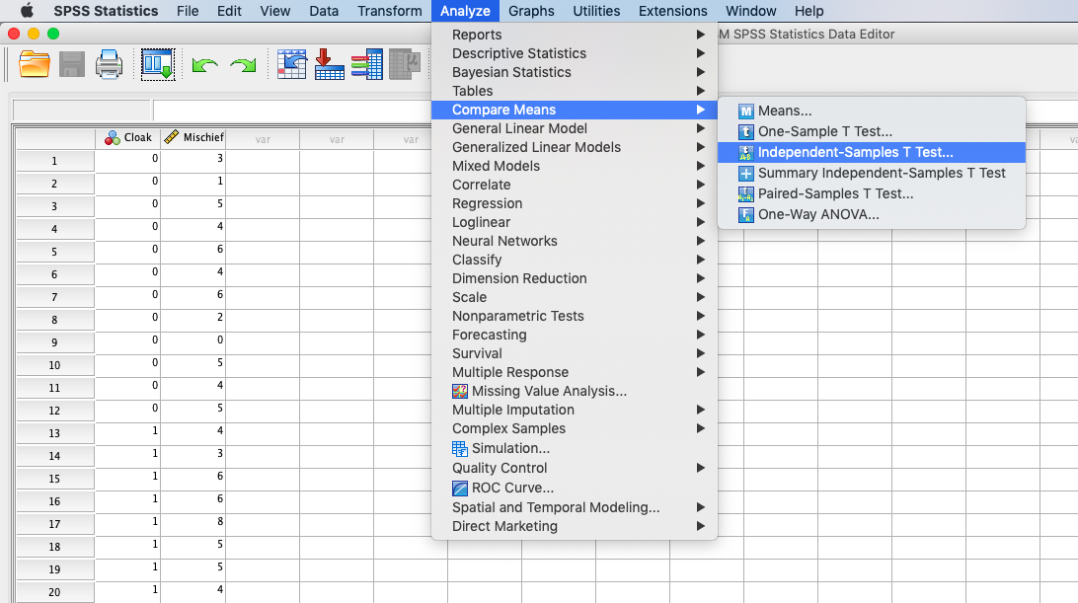Viewport: 1078px width, 603px height.
Task: Click the Go to case toolbar icon
Action: [291, 64]
